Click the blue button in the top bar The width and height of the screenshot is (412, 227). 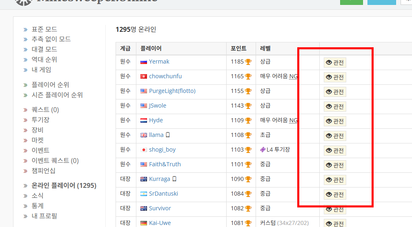tap(381, 2)
